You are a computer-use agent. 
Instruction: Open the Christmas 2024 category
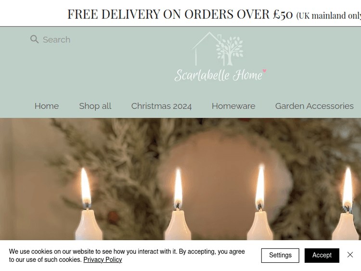pyautogui.click(x=161, y=106)
